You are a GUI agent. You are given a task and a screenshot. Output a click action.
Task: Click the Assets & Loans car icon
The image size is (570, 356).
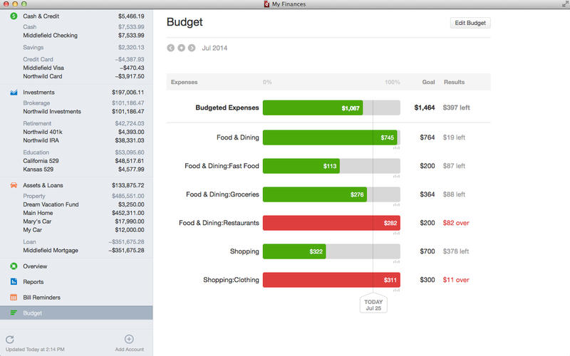point(14,185)
